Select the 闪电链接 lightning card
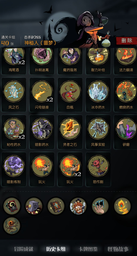Image resolution: width=137 pixels, height=256 pixels. tap(42, 95)
